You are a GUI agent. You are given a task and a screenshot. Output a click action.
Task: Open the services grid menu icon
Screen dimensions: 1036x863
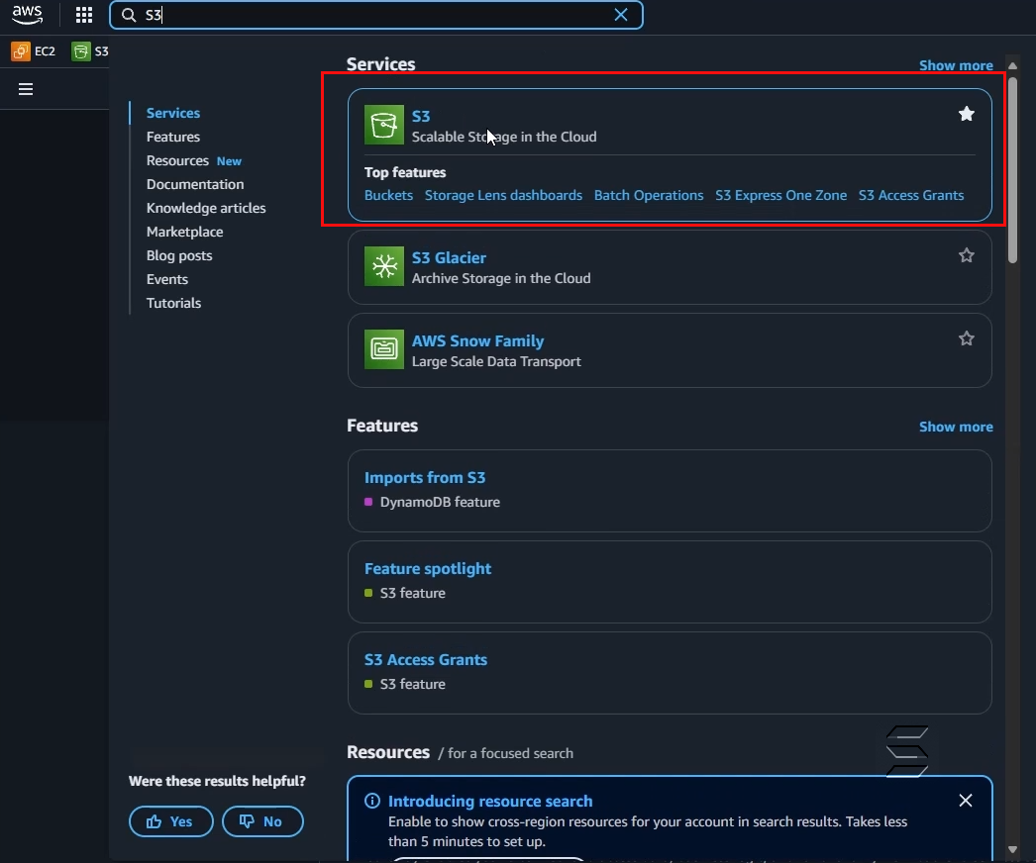pos(84,15)
